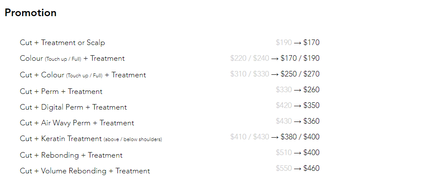Select Cut + Digital Perm + Treatment
This screenshot has height=181, width=440.
coord(73,107)
